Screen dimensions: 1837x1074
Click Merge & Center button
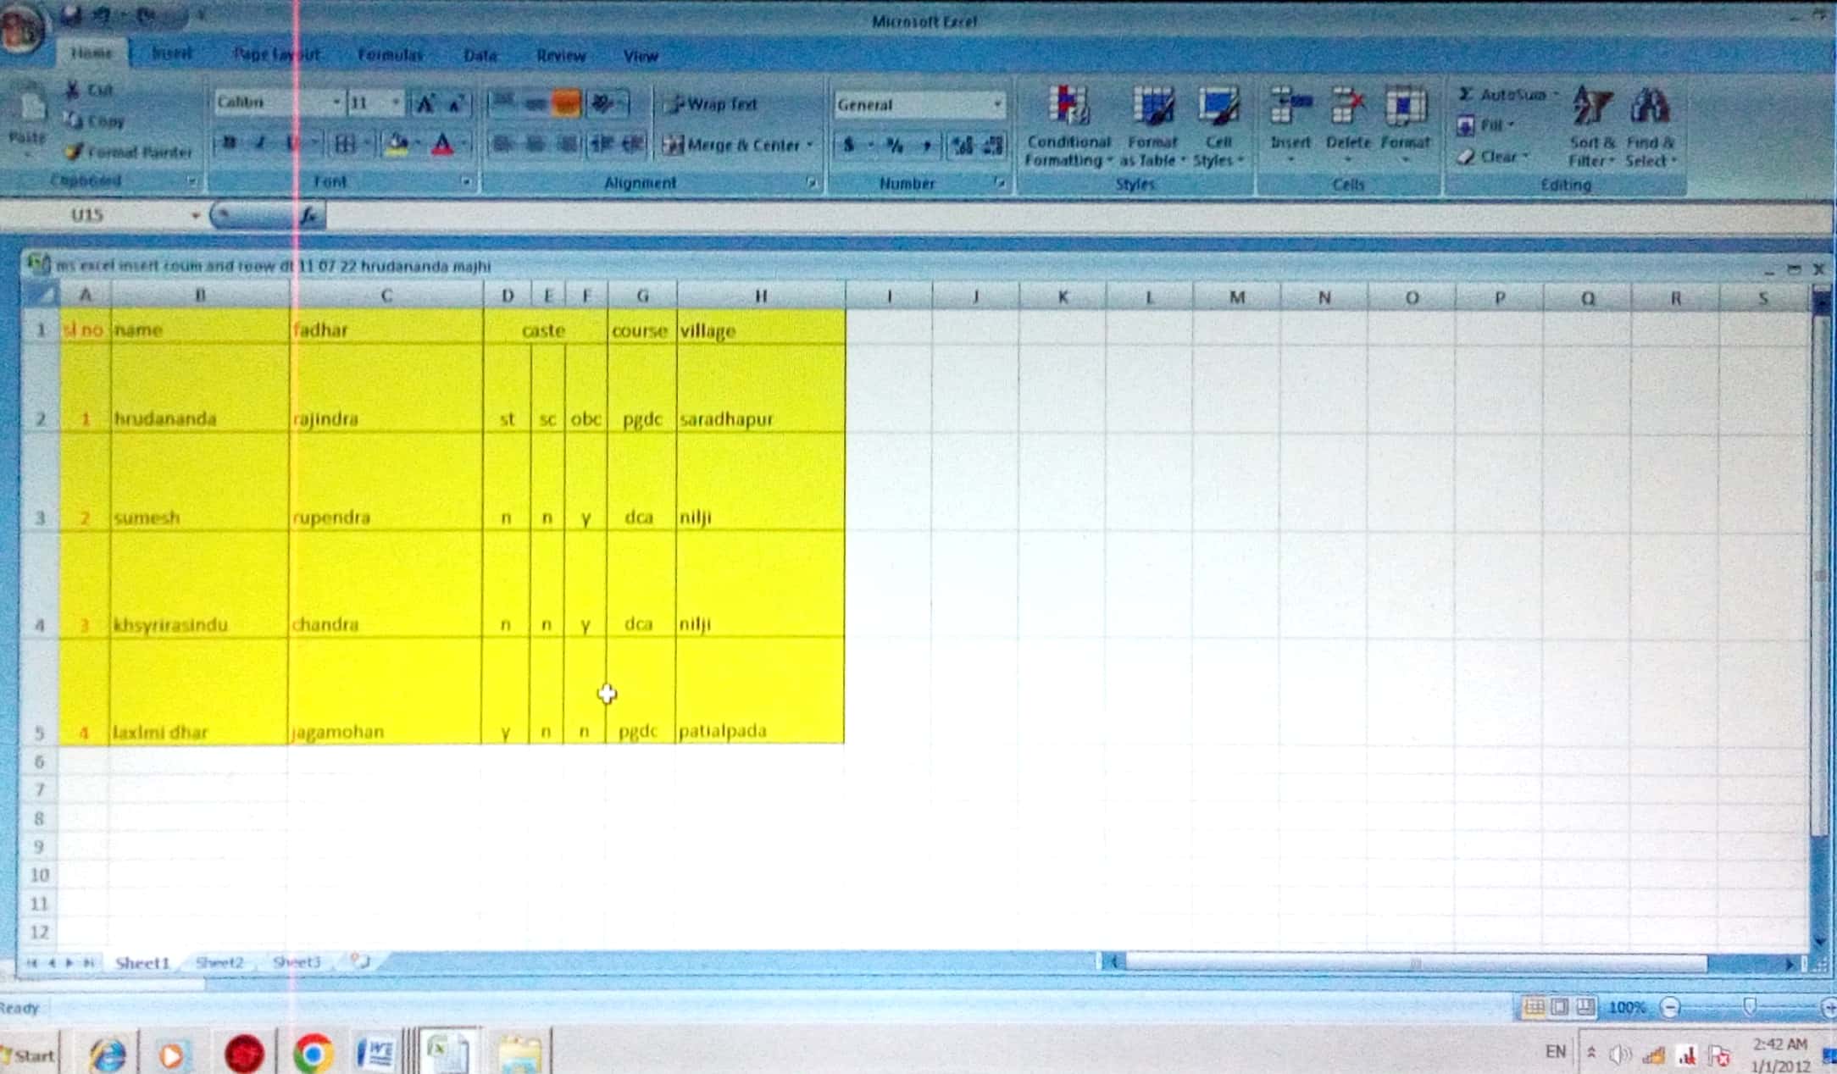(x=735, y=145)
